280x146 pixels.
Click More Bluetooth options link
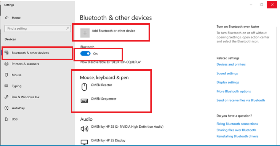pos(233,91)
